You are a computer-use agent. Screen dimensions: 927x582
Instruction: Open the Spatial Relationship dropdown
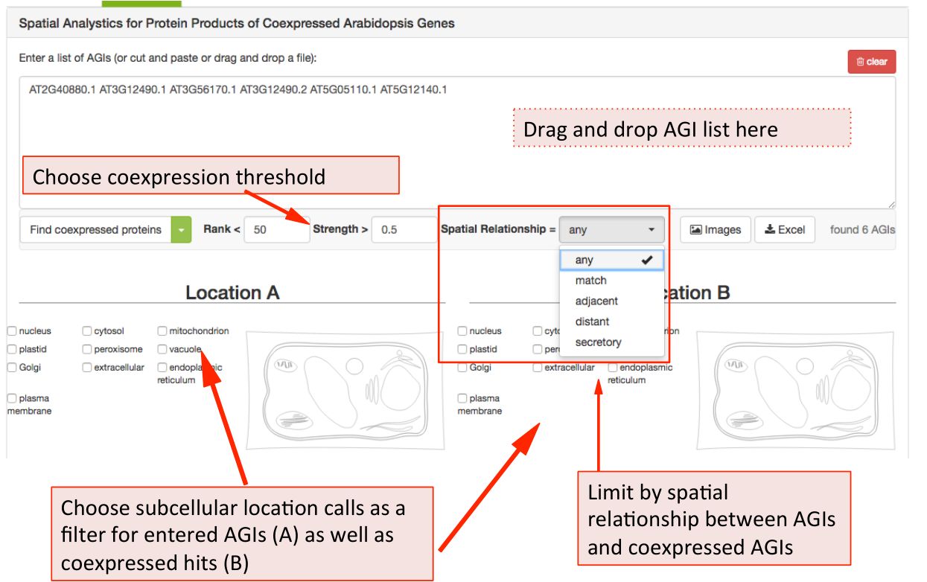coord(611,230)
